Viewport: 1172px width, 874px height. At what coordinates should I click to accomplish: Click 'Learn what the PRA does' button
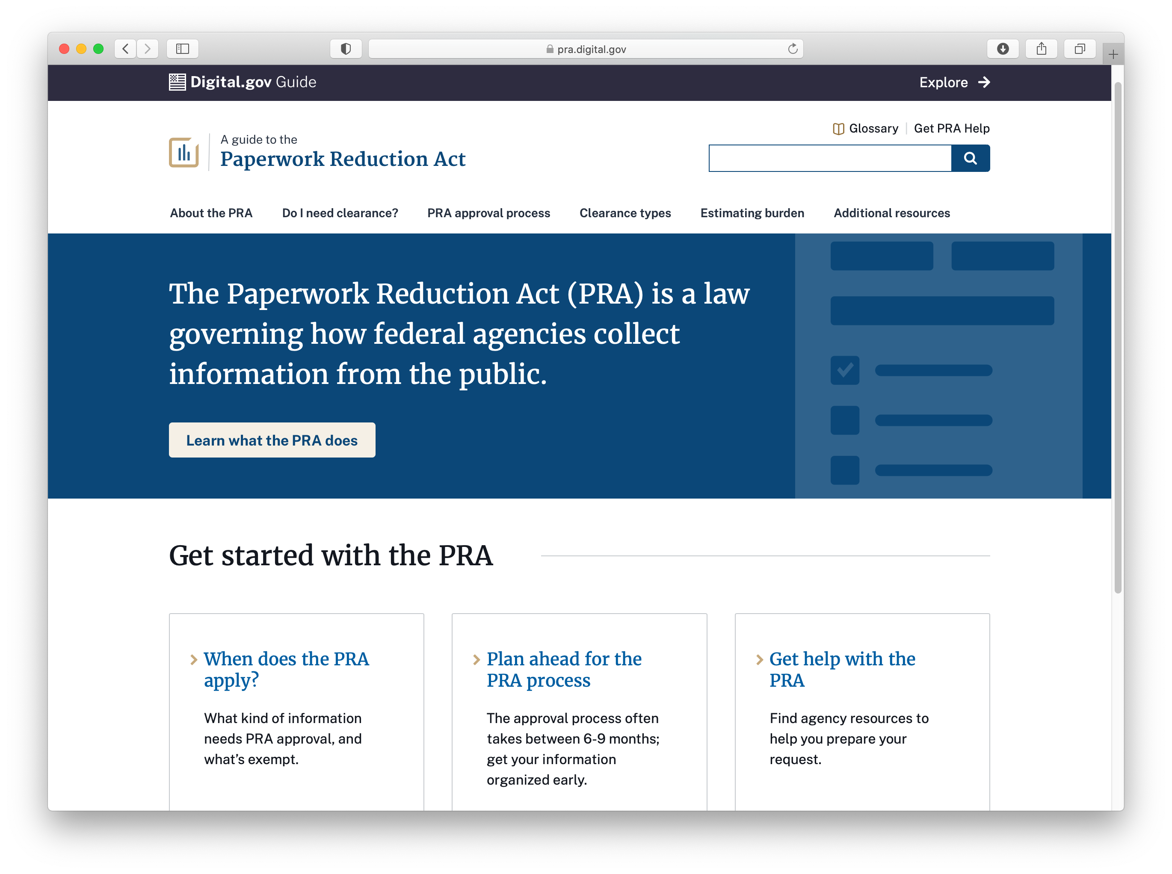coord(272,440)
